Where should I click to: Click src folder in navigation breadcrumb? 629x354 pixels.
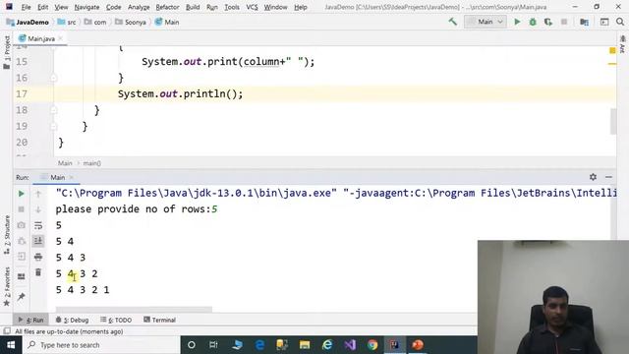pos(67,22)
